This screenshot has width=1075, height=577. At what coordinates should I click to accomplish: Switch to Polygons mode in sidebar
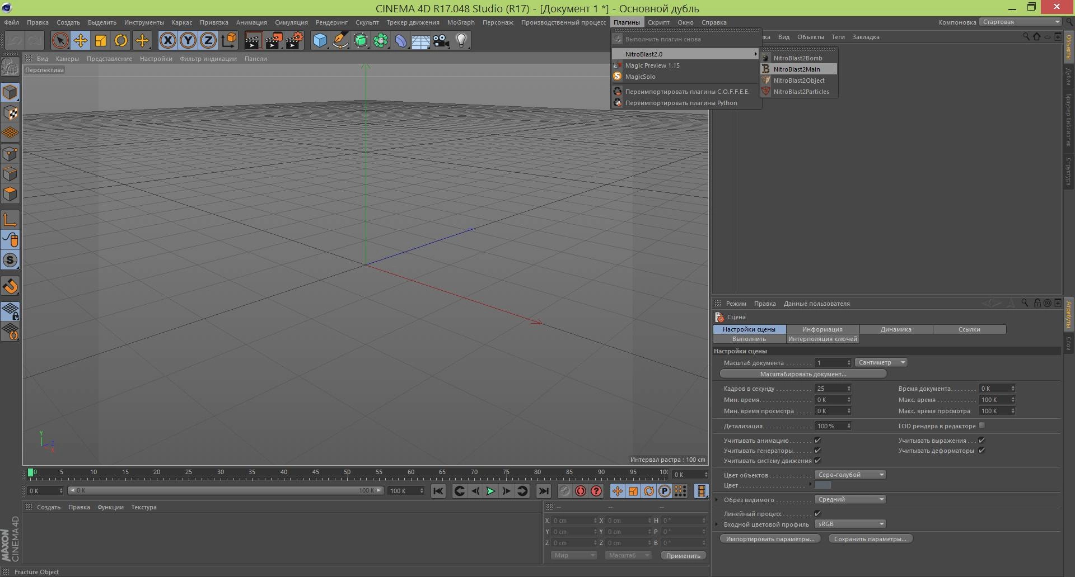pos(10,194)
